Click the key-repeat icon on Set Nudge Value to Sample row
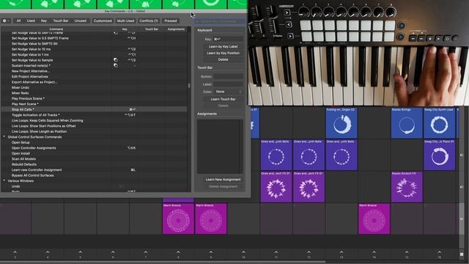This screenshot has height=264, width=469. pyautogui.click(x=116, y=60)
